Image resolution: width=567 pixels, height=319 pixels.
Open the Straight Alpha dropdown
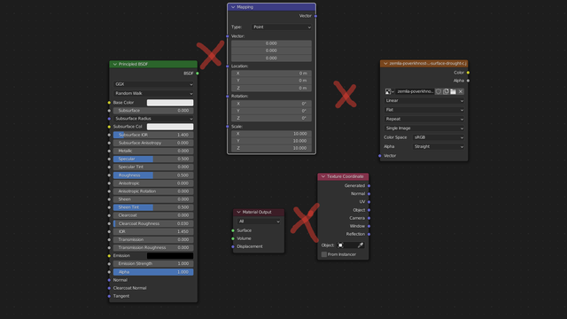[x=439, y=146]
